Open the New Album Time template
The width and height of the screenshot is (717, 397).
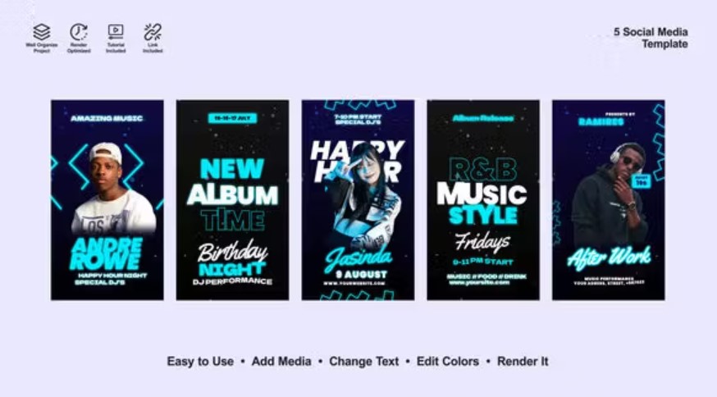(x=232, y=200)
